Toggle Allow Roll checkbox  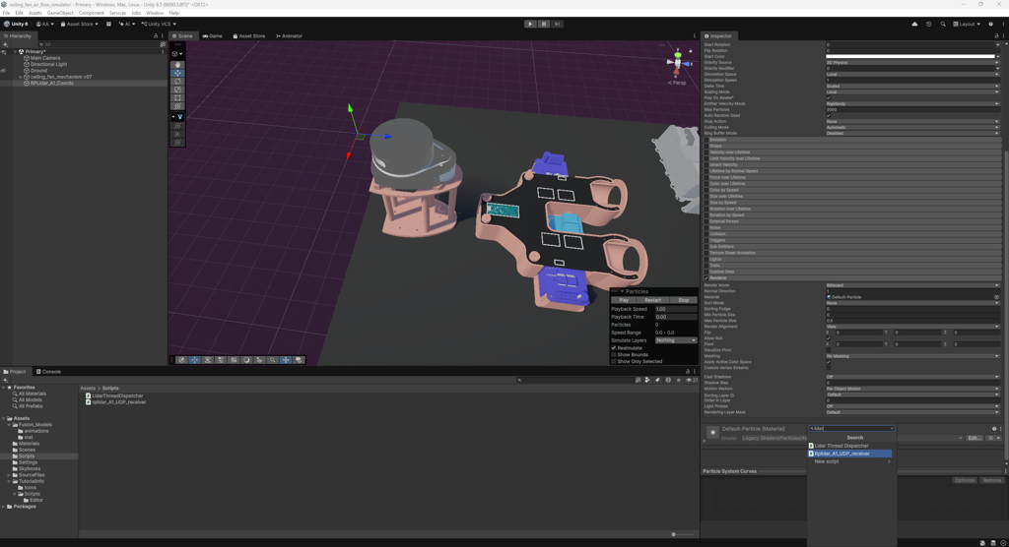(x=828, y=338)
